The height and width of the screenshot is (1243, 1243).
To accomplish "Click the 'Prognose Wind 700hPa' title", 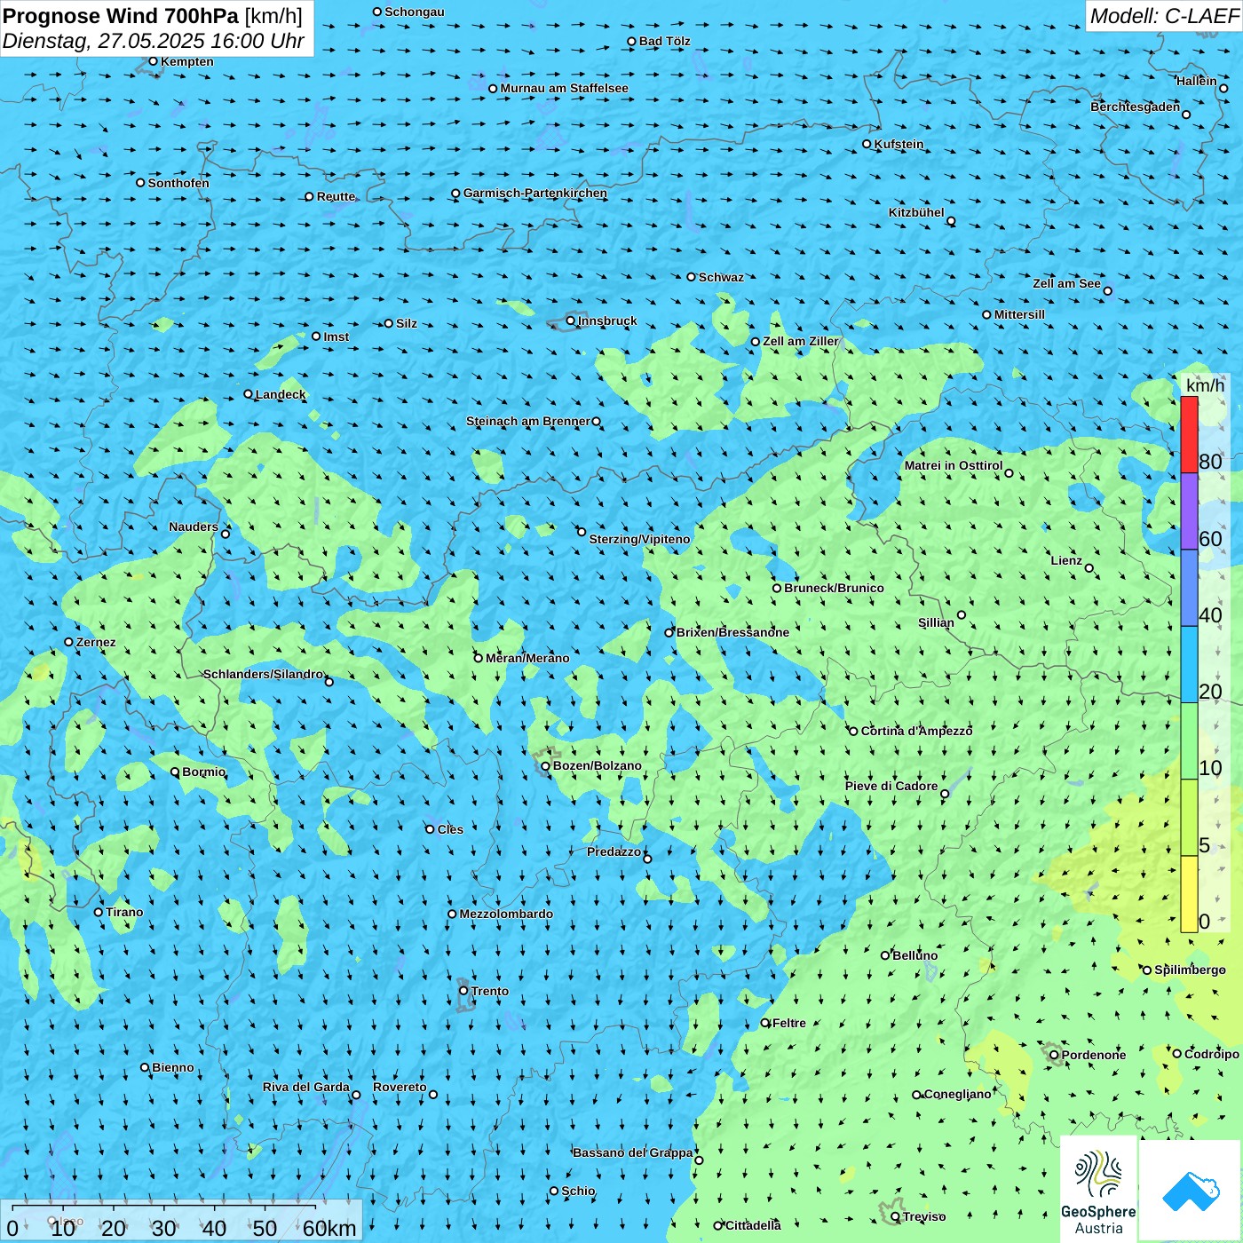I will 121,16.
